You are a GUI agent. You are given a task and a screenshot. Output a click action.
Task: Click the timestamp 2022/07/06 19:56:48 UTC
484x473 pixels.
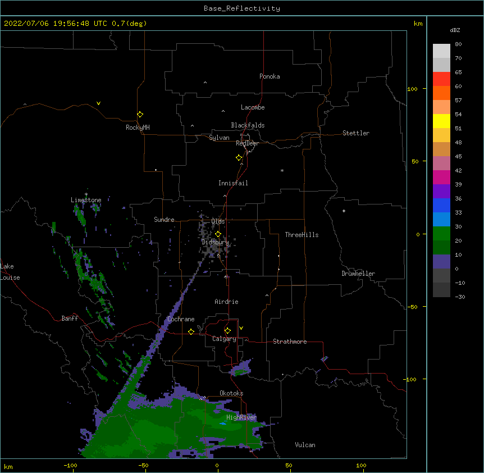click(55, 24)
